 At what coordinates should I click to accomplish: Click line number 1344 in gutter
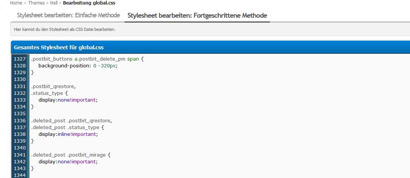tap(20, 175)
